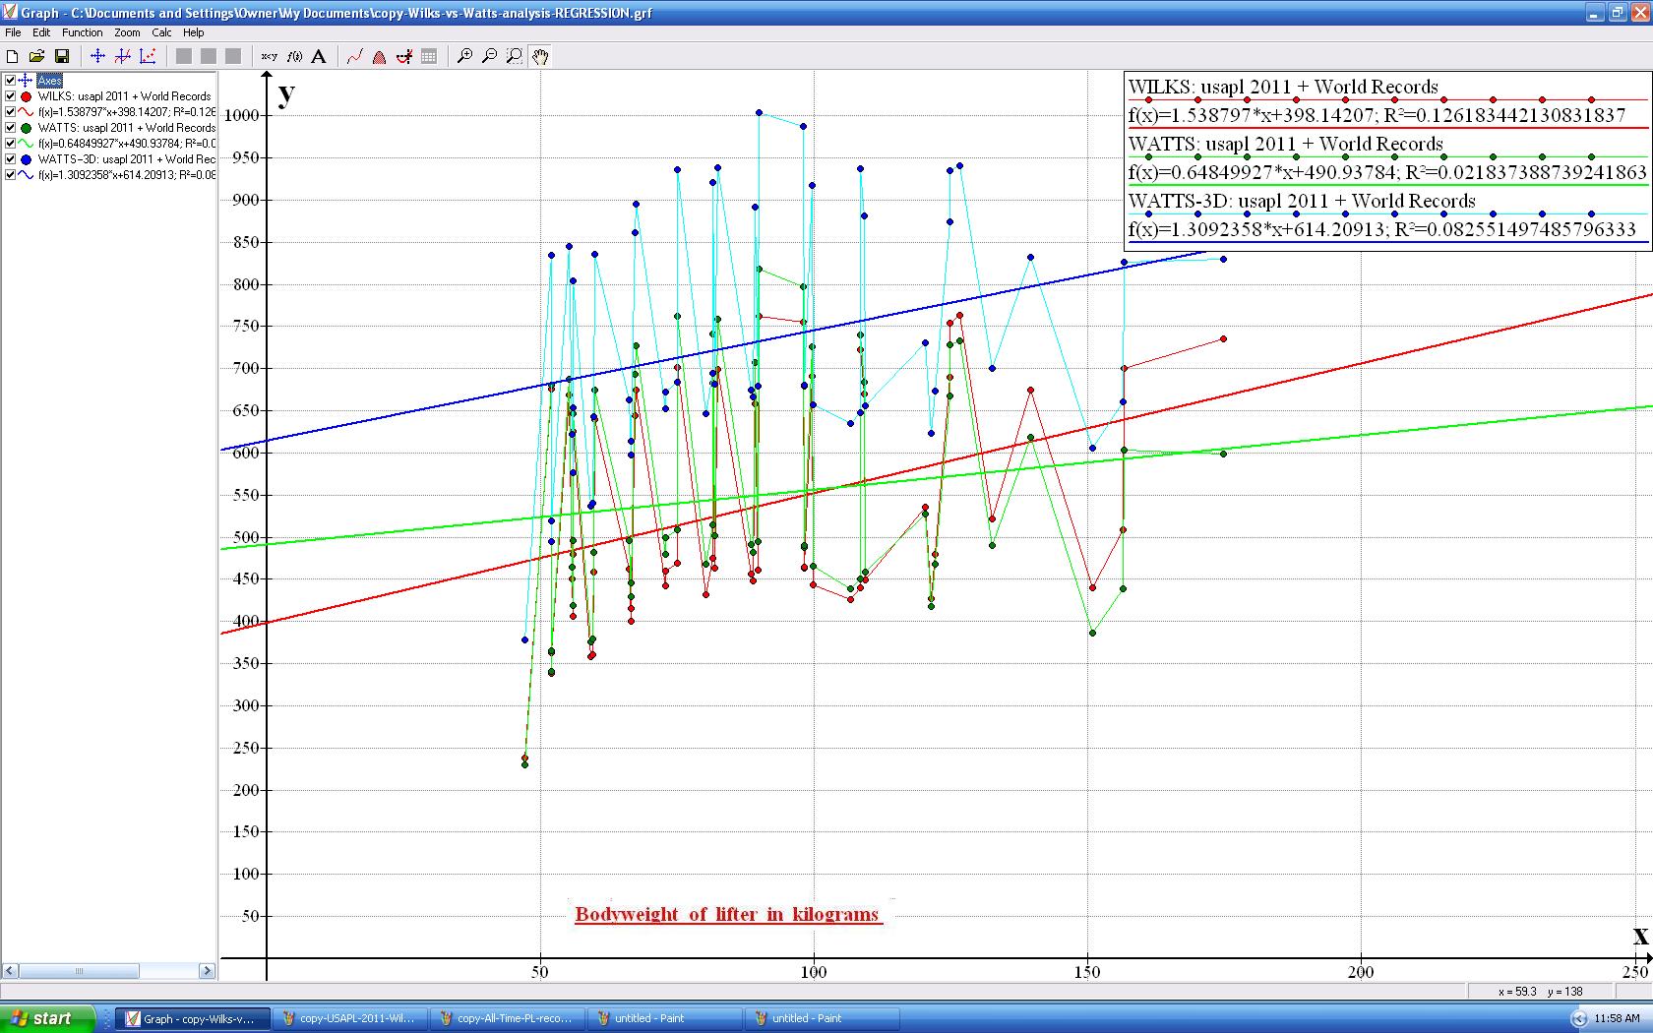1653x1033 pixels.
Task: Click the blue dot icon of WATTS-3D series
Action: click(x=27, y=159)
